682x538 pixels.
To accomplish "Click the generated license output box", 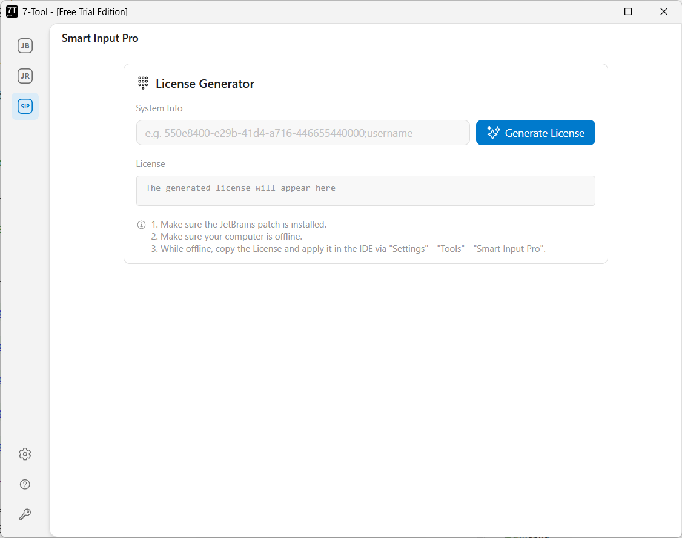I will [365, 191].
